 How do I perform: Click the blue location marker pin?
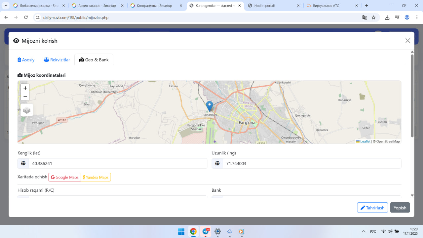point(209,106)
